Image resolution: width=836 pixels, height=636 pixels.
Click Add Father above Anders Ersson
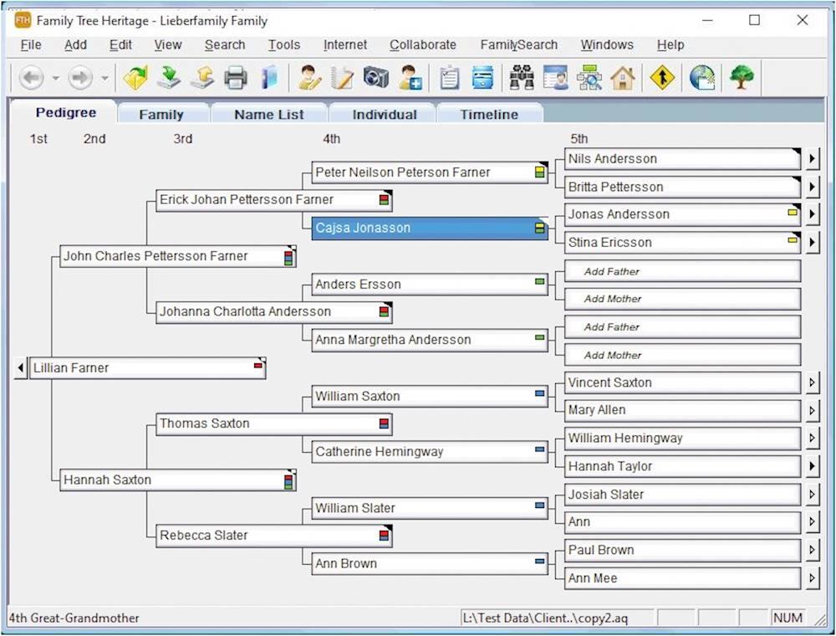tap(681, 271)
